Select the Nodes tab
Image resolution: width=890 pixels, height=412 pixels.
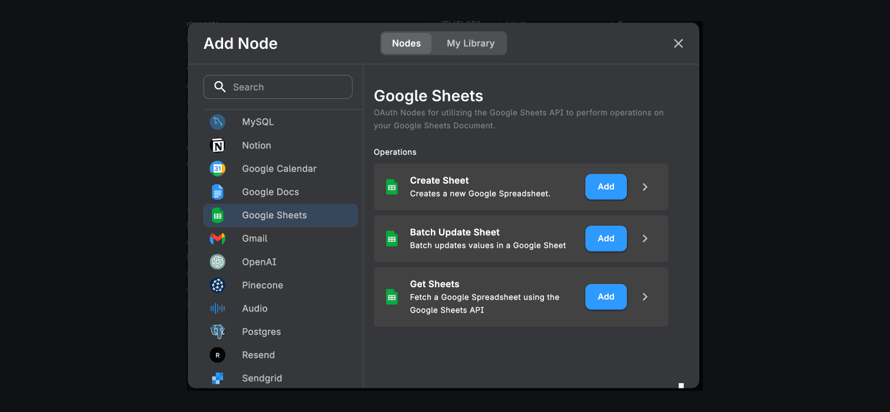[406, 43]
